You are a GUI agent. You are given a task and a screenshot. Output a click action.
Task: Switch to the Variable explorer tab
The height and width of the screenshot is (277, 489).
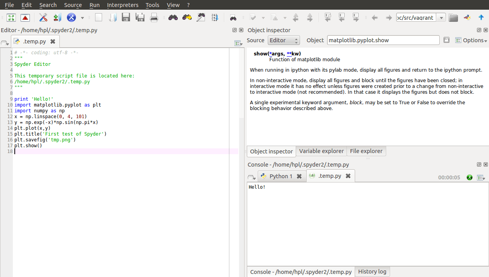(321, 151)
